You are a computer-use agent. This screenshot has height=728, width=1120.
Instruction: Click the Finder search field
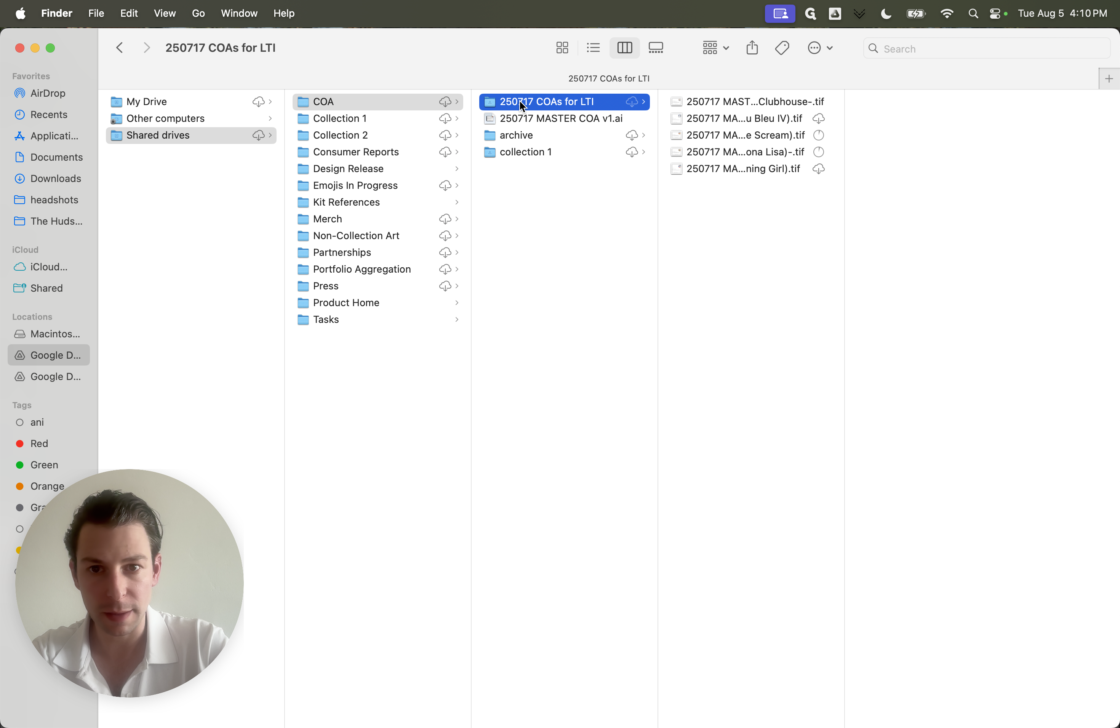[986, 48]
